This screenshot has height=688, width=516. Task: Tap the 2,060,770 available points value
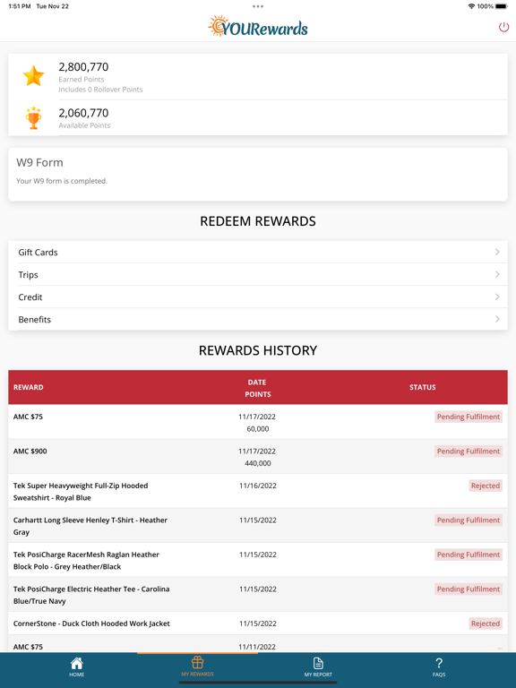(x=83, y=113)
